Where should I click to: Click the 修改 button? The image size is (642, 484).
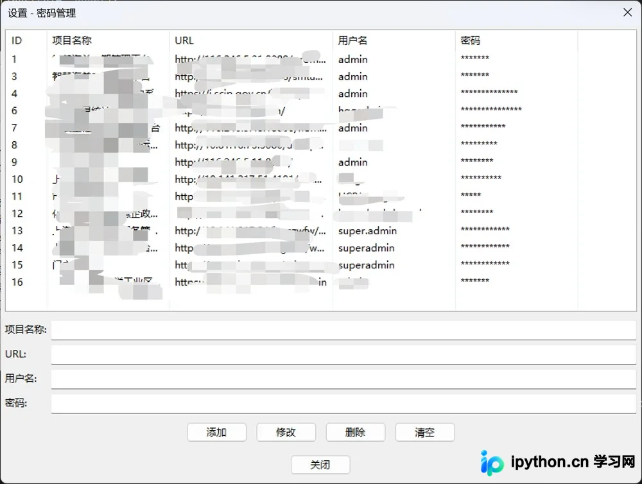(x=286, y=432)
